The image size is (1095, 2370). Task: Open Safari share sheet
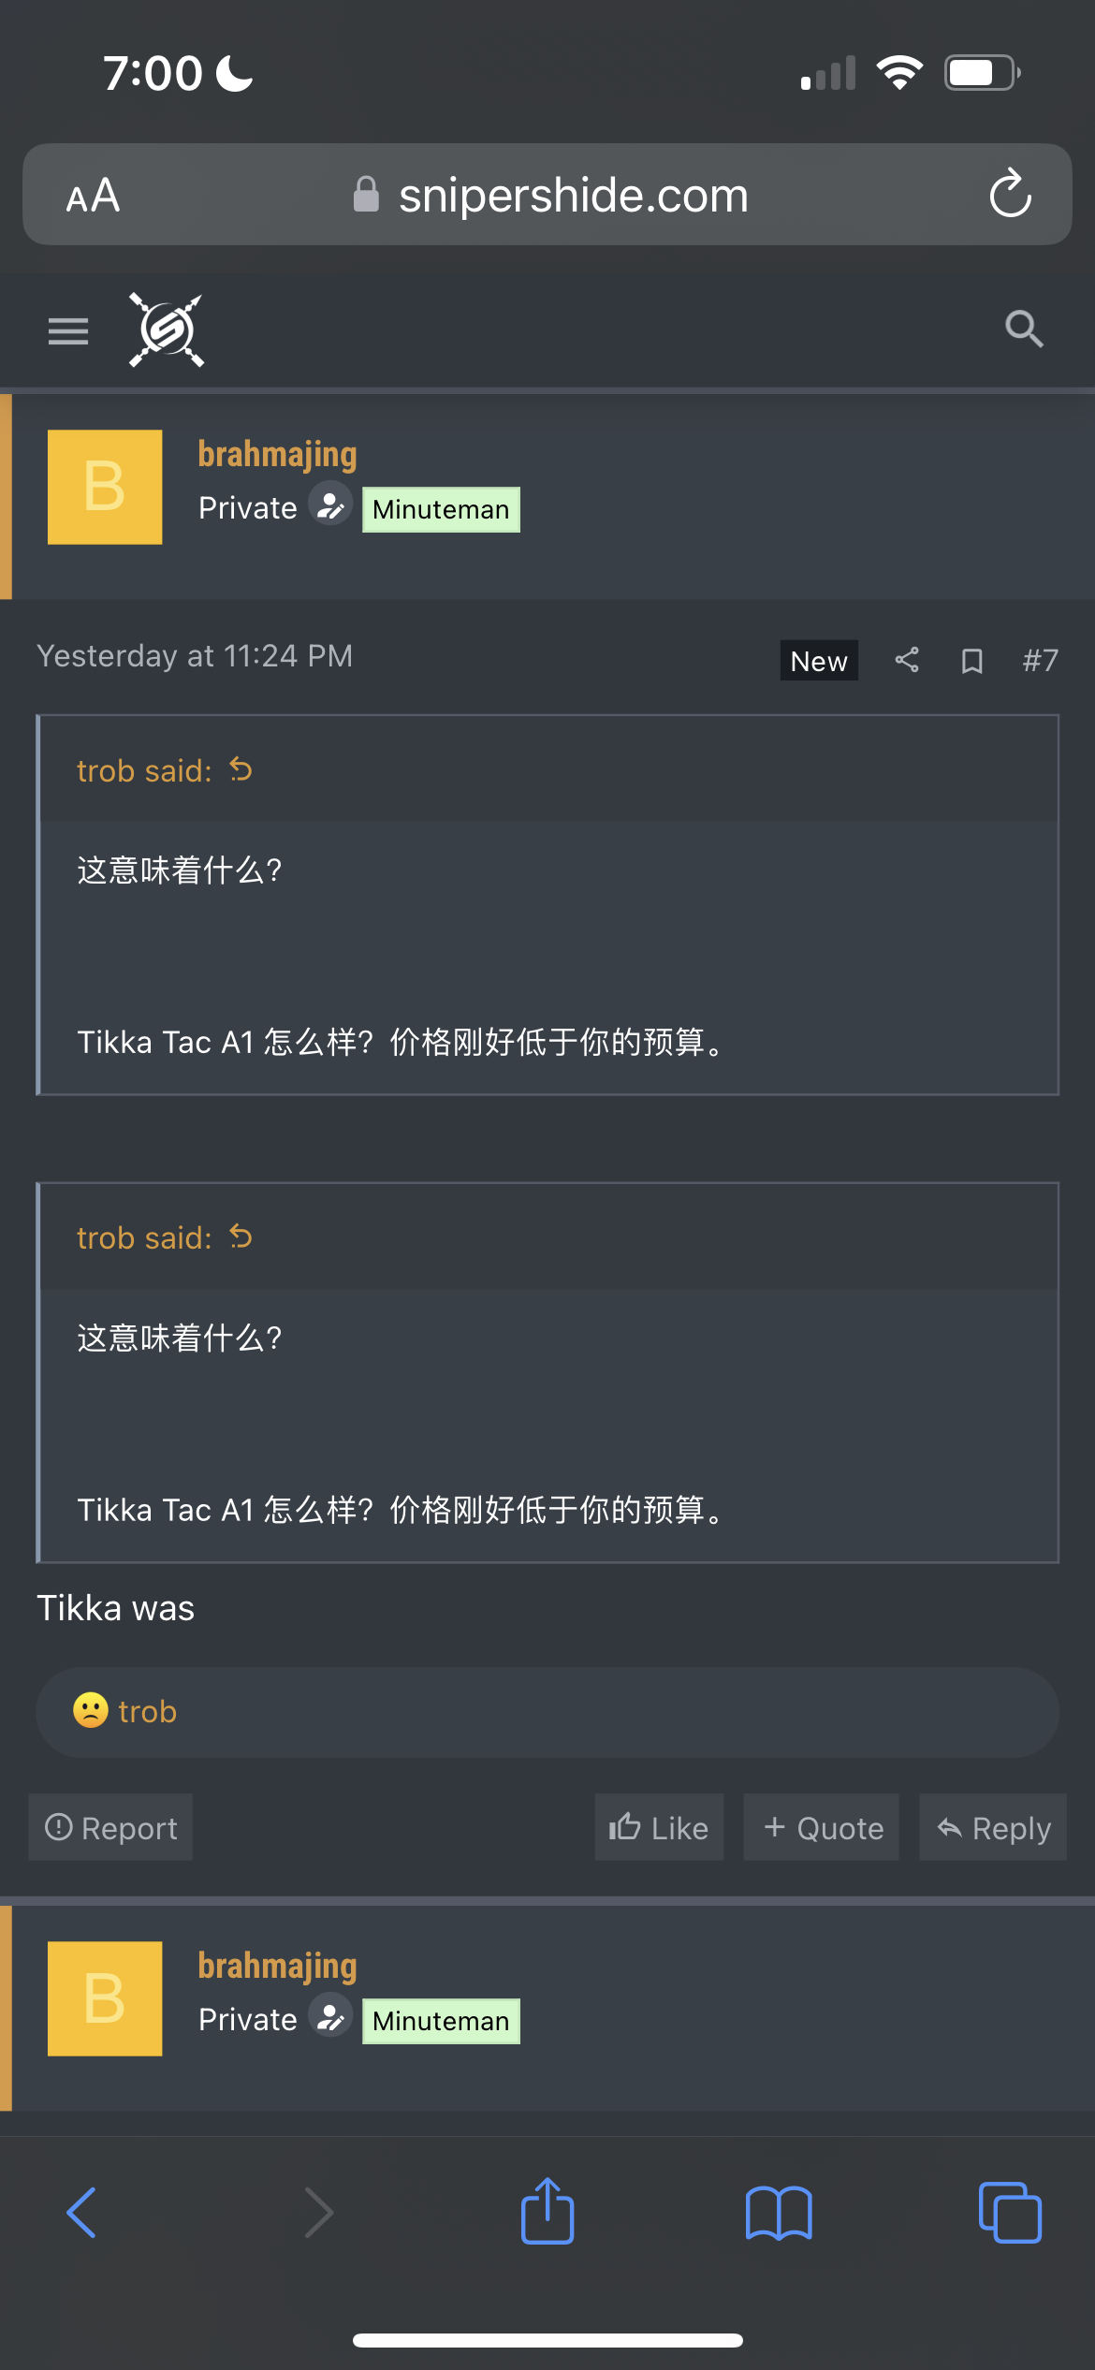547,2213
